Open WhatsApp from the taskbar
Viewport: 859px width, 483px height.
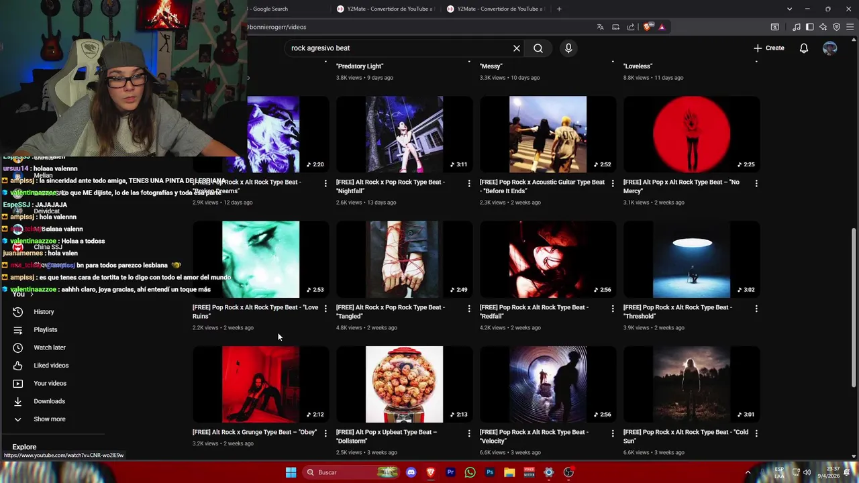470,472
